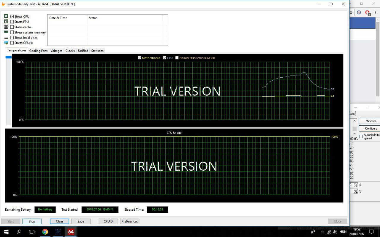The width and height of the screenshot is (380, 237).
Task: Open the dark fan-control app taskbar icon
Action: 58,232
